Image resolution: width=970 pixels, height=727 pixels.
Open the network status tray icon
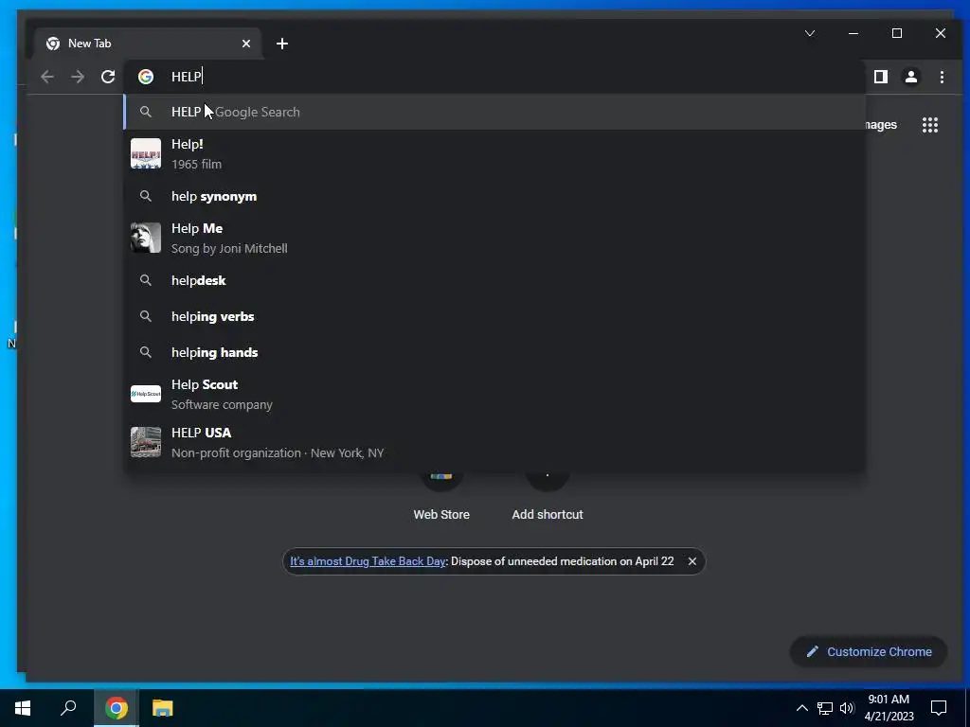click(825, 708)
